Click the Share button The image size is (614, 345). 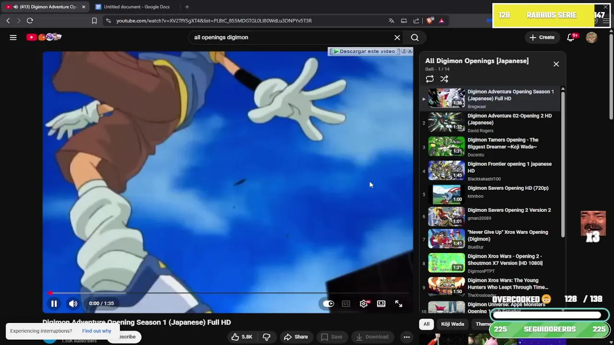pyautogui.click(x=295, y=337)
